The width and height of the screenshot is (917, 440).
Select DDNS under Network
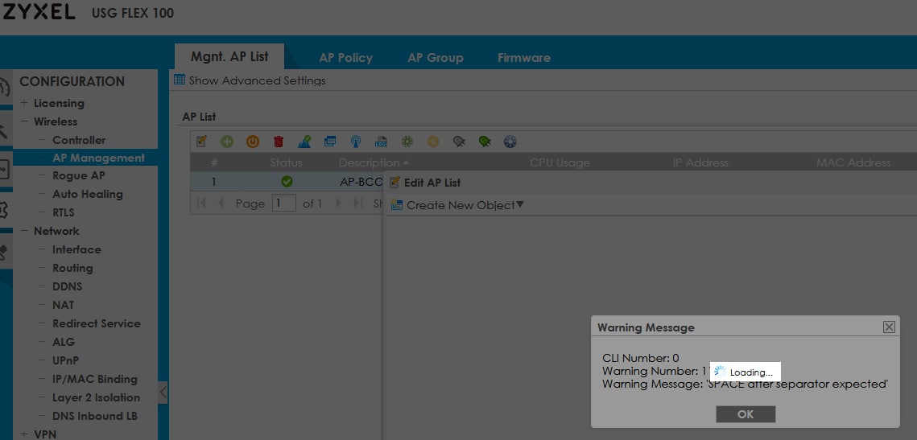68,287
